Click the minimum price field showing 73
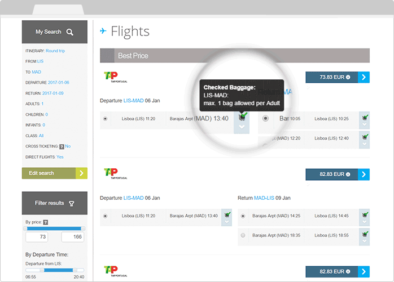 click(x=37, y=237)
